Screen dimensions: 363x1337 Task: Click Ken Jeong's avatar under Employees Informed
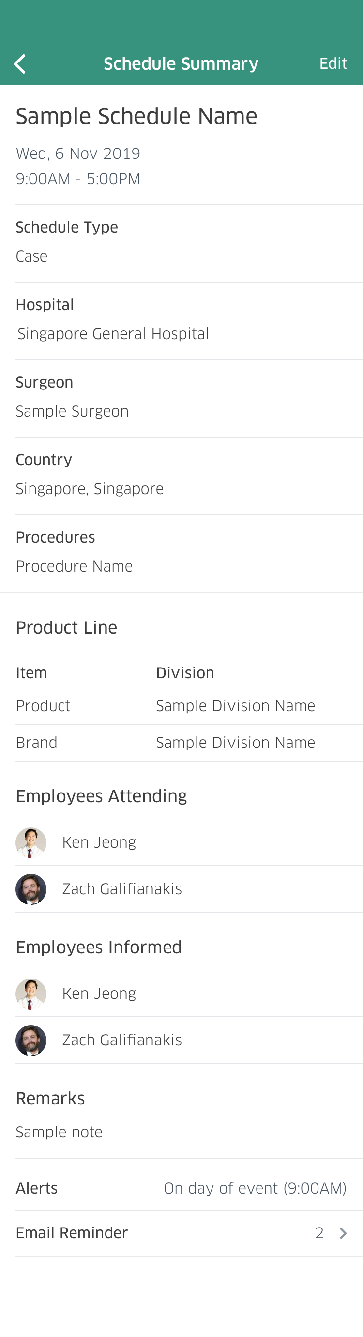coord(31,994)
